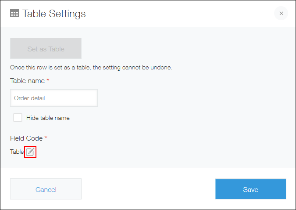Click the word 'Save' on blue button

tap(250, 190)
